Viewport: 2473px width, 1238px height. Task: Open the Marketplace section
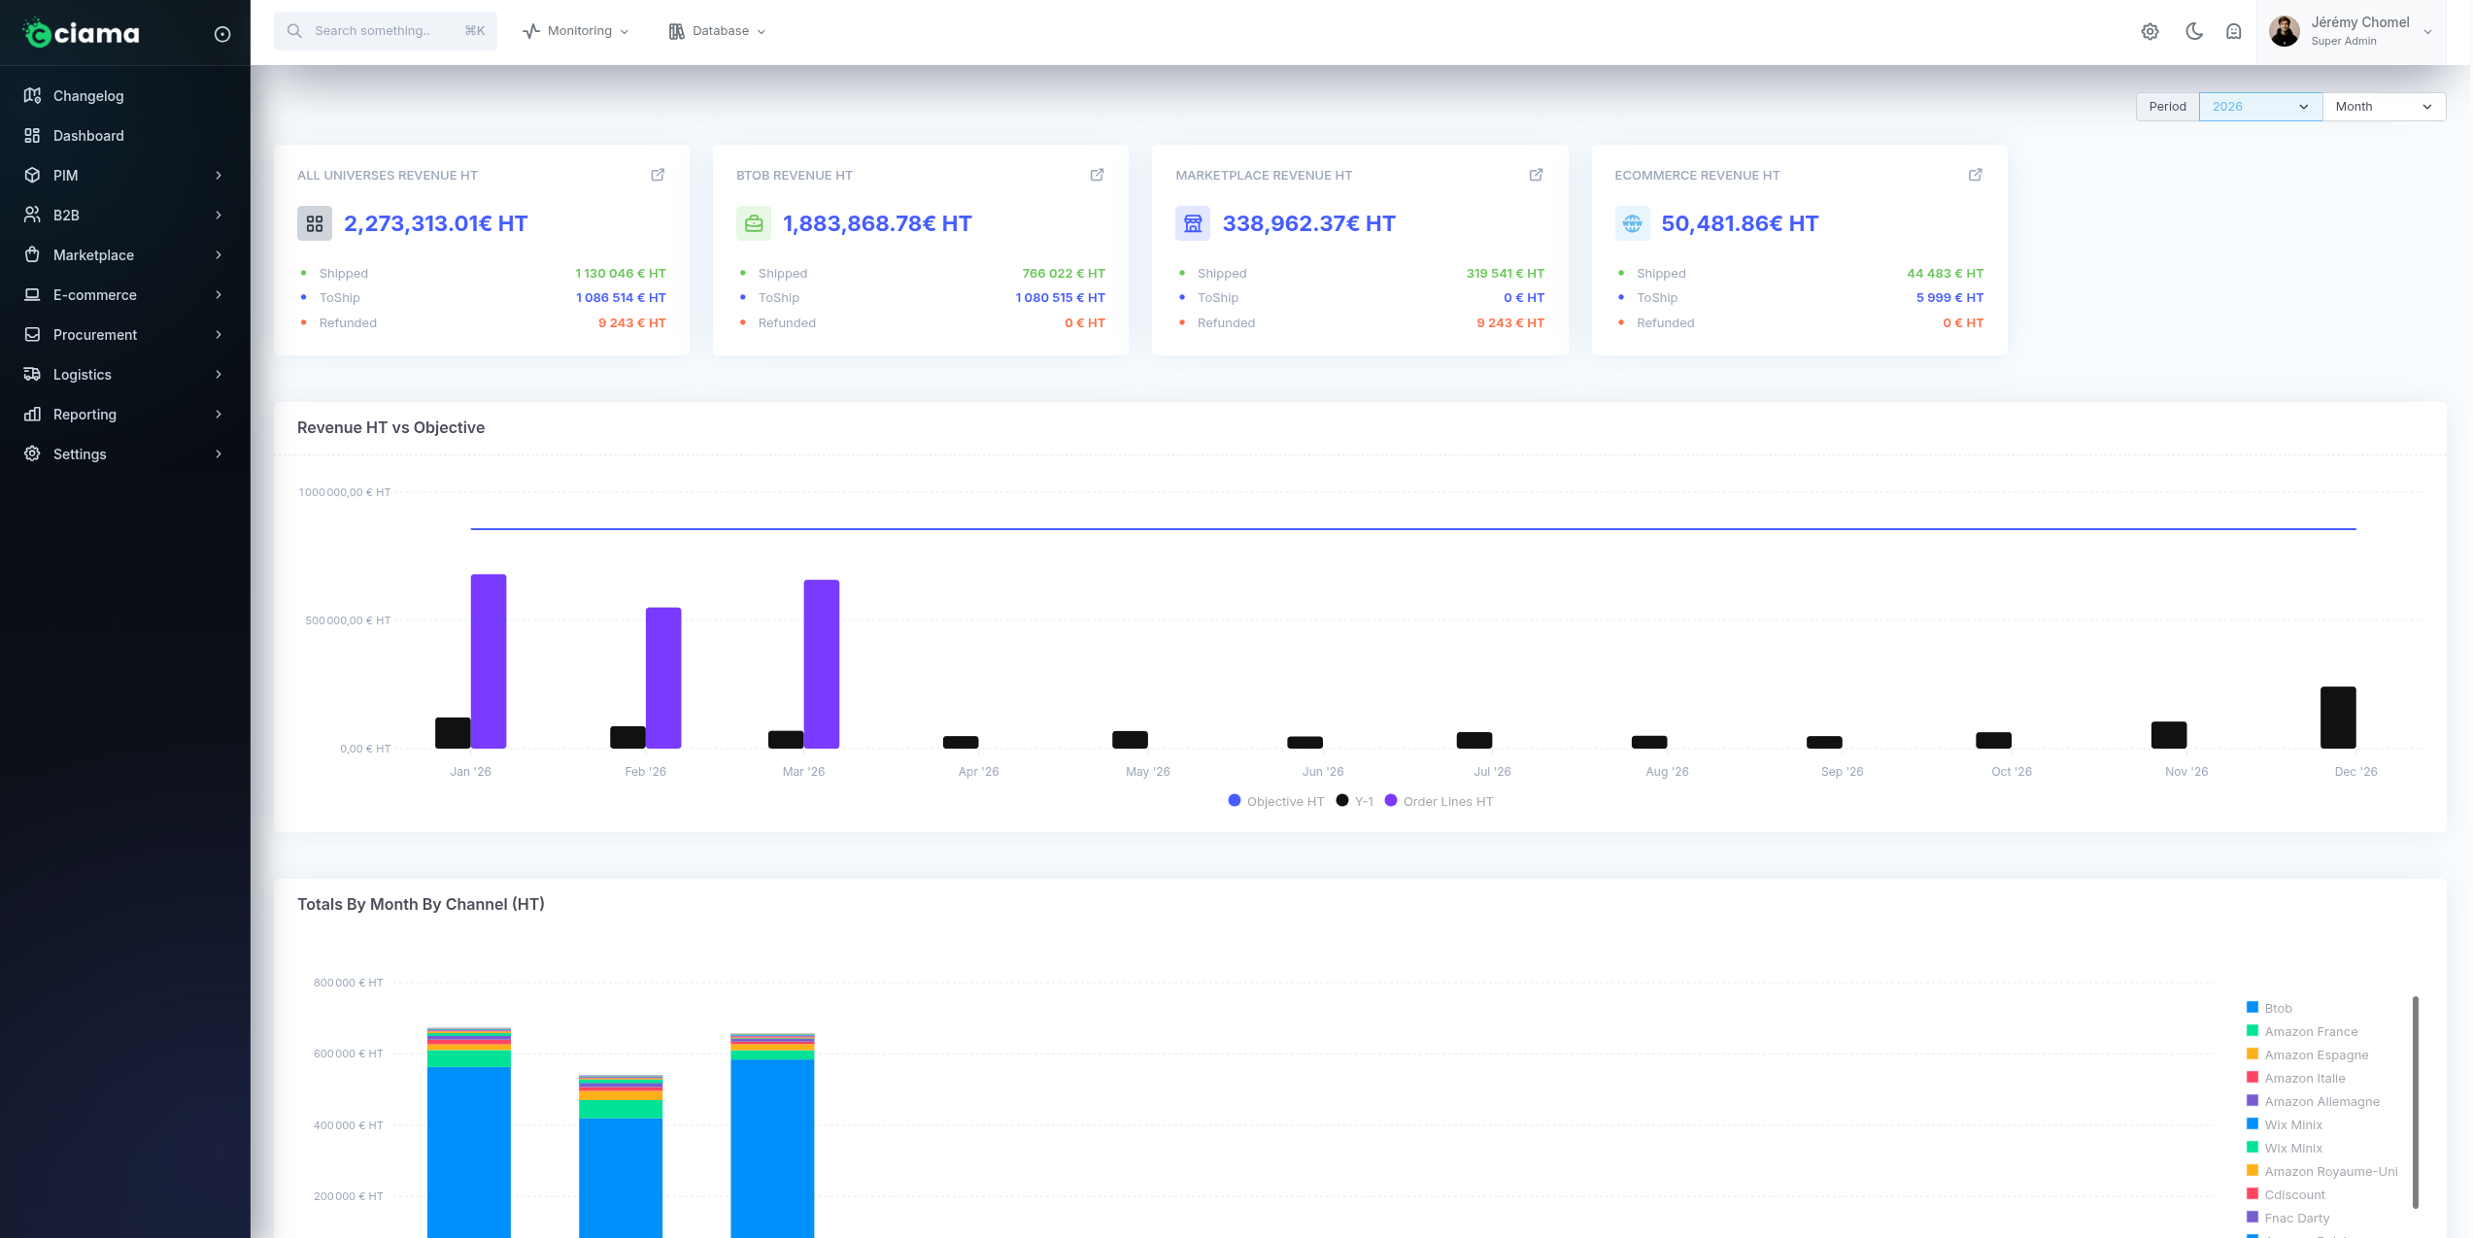click(124, 254)
